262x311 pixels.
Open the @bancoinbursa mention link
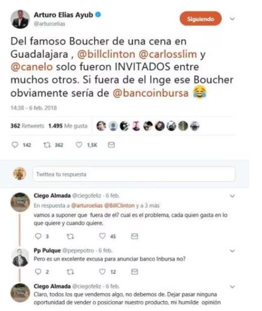coord(151,93)
